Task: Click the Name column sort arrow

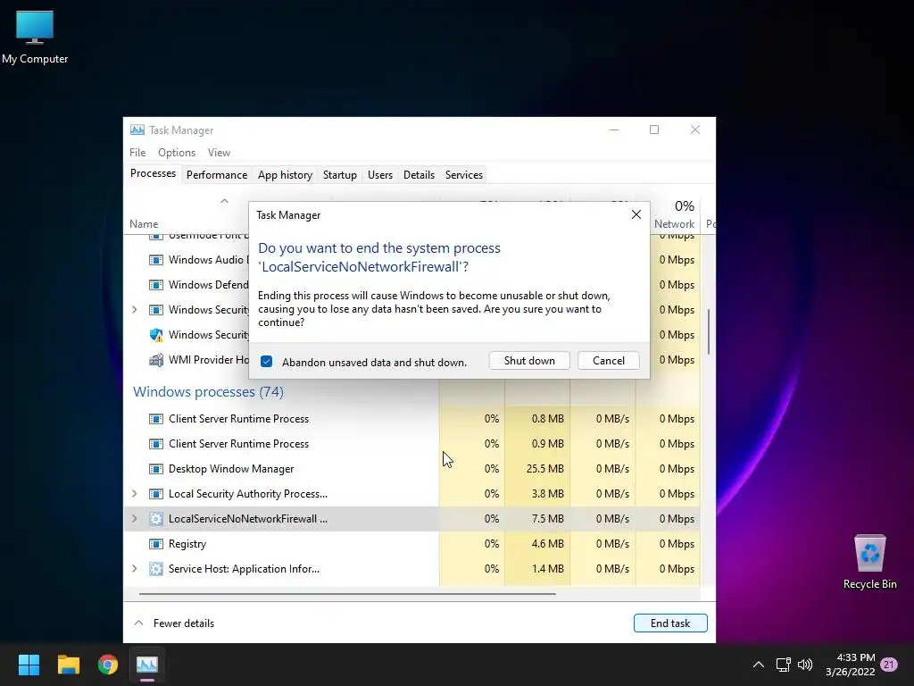Action: pyautogui.click(x=224, y=201)
